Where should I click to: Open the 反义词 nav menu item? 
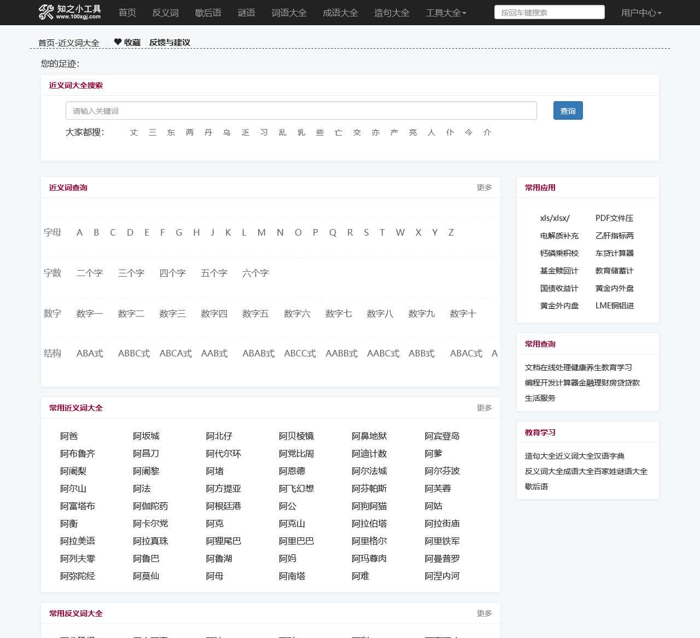[x=165, y=13]
